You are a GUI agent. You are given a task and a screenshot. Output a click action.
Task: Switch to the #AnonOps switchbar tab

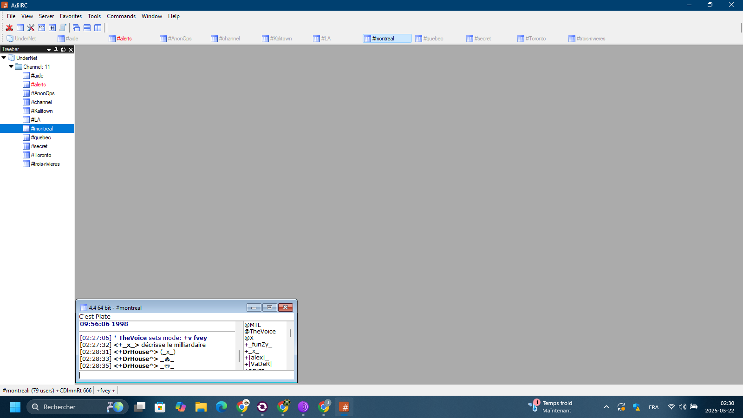click(x=182, y=39)
